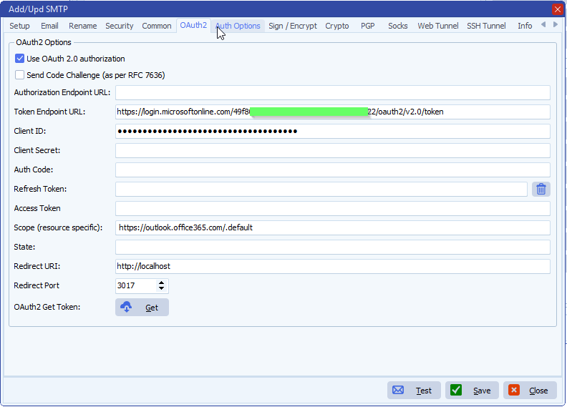Select the OAuth2 tab

[193, 25]
